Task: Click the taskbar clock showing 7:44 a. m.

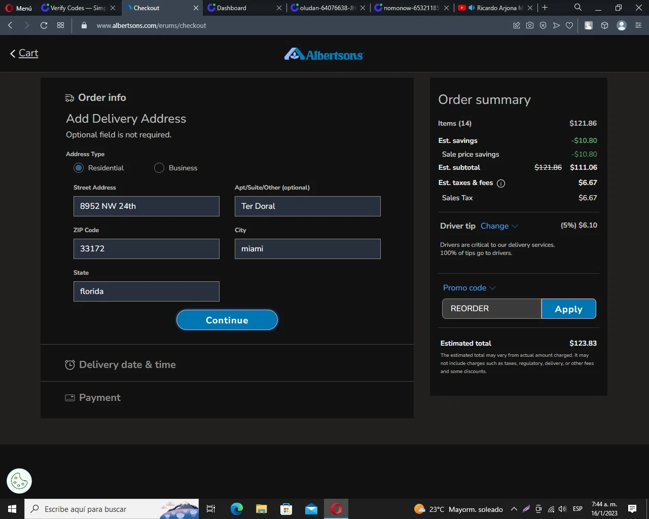Action: [x=604, y=509]
